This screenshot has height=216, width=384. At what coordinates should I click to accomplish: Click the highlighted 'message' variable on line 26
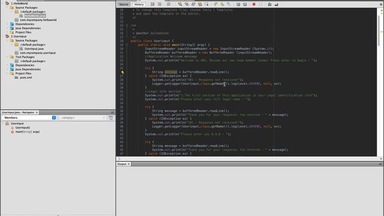170,72
